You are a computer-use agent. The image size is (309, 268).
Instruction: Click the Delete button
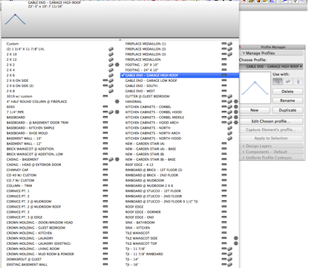point(287,92)
